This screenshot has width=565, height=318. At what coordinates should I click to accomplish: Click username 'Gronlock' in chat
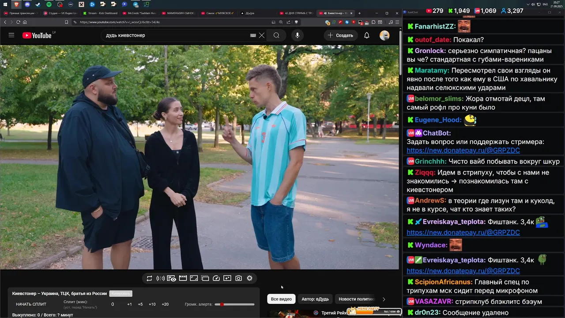429,51
